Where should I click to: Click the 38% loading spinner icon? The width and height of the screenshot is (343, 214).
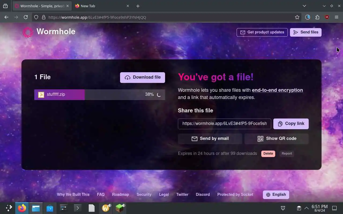[159, 95]
